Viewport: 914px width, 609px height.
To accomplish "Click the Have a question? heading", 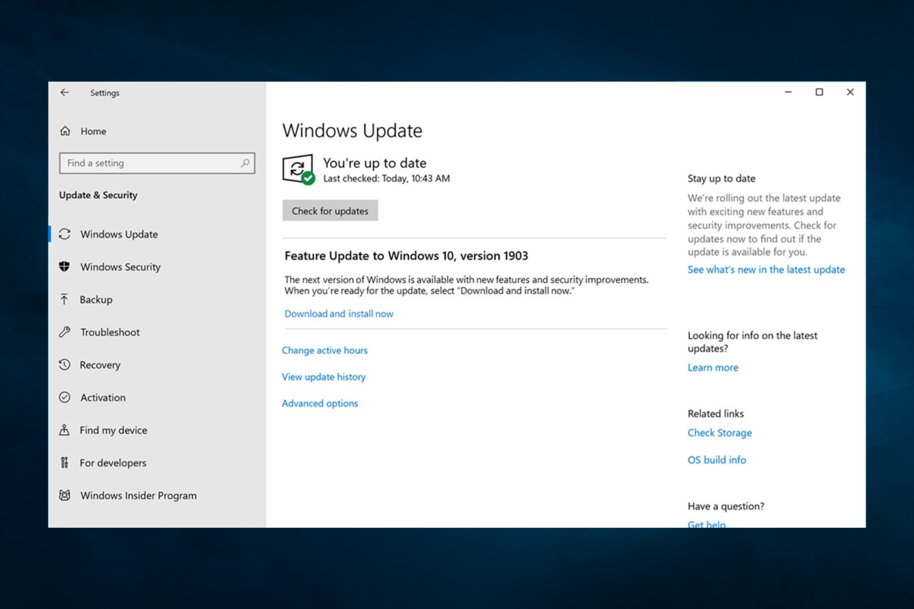I will pyautogui.click(x=726, y=506).
